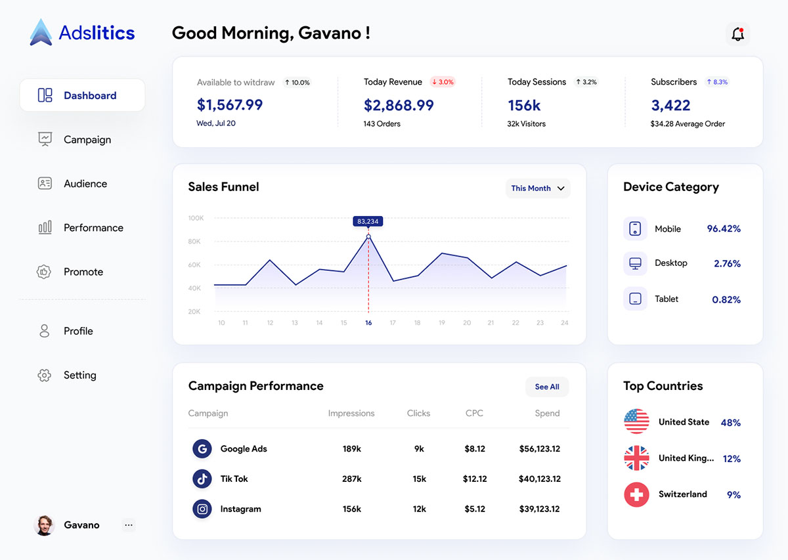The width and height of the screenshot is (788, 560).
Task: Click the Instagram campaign icon
Action: coord(202,509)
